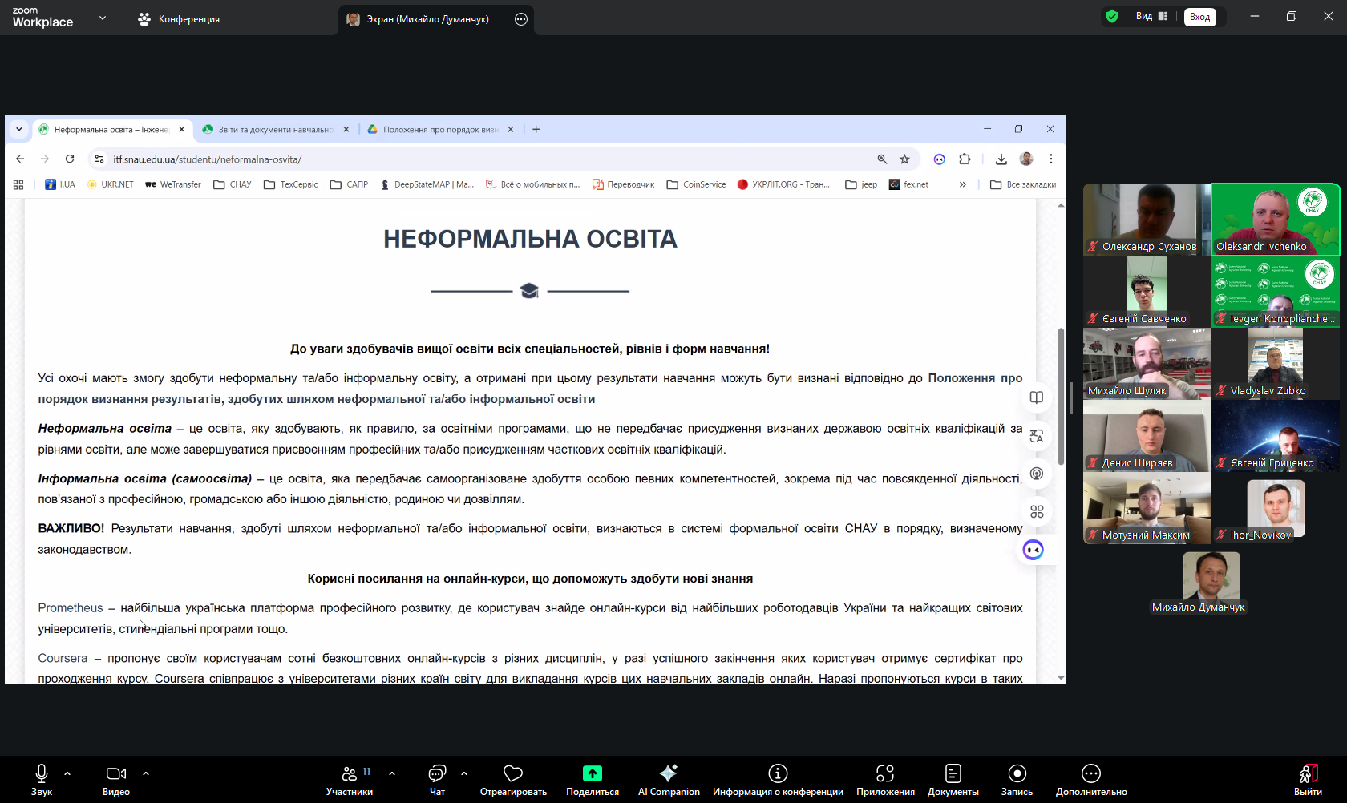This screenshot has width=1347, height=803.
Task: Open conference information icon
Action: click(x=777, y=773)
